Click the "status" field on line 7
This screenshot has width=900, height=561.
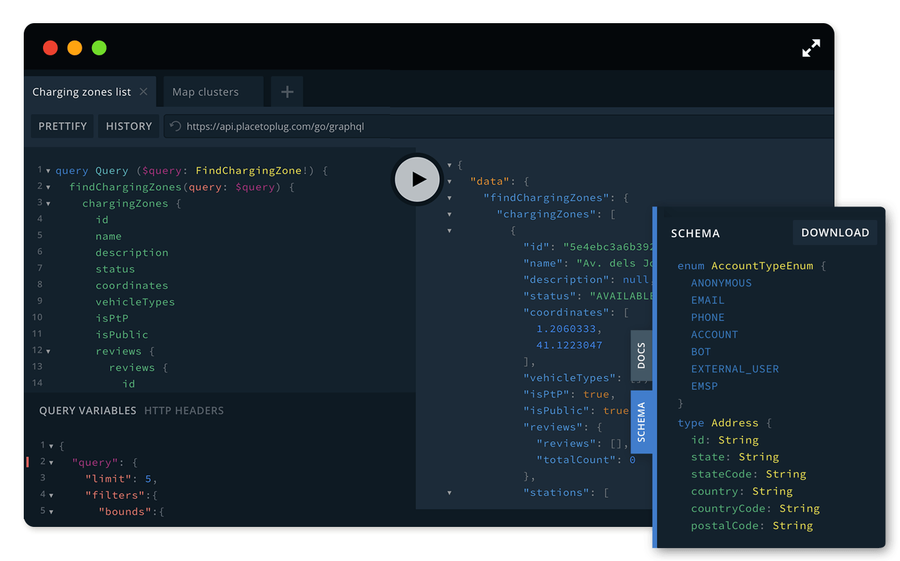tap(115, 269)
